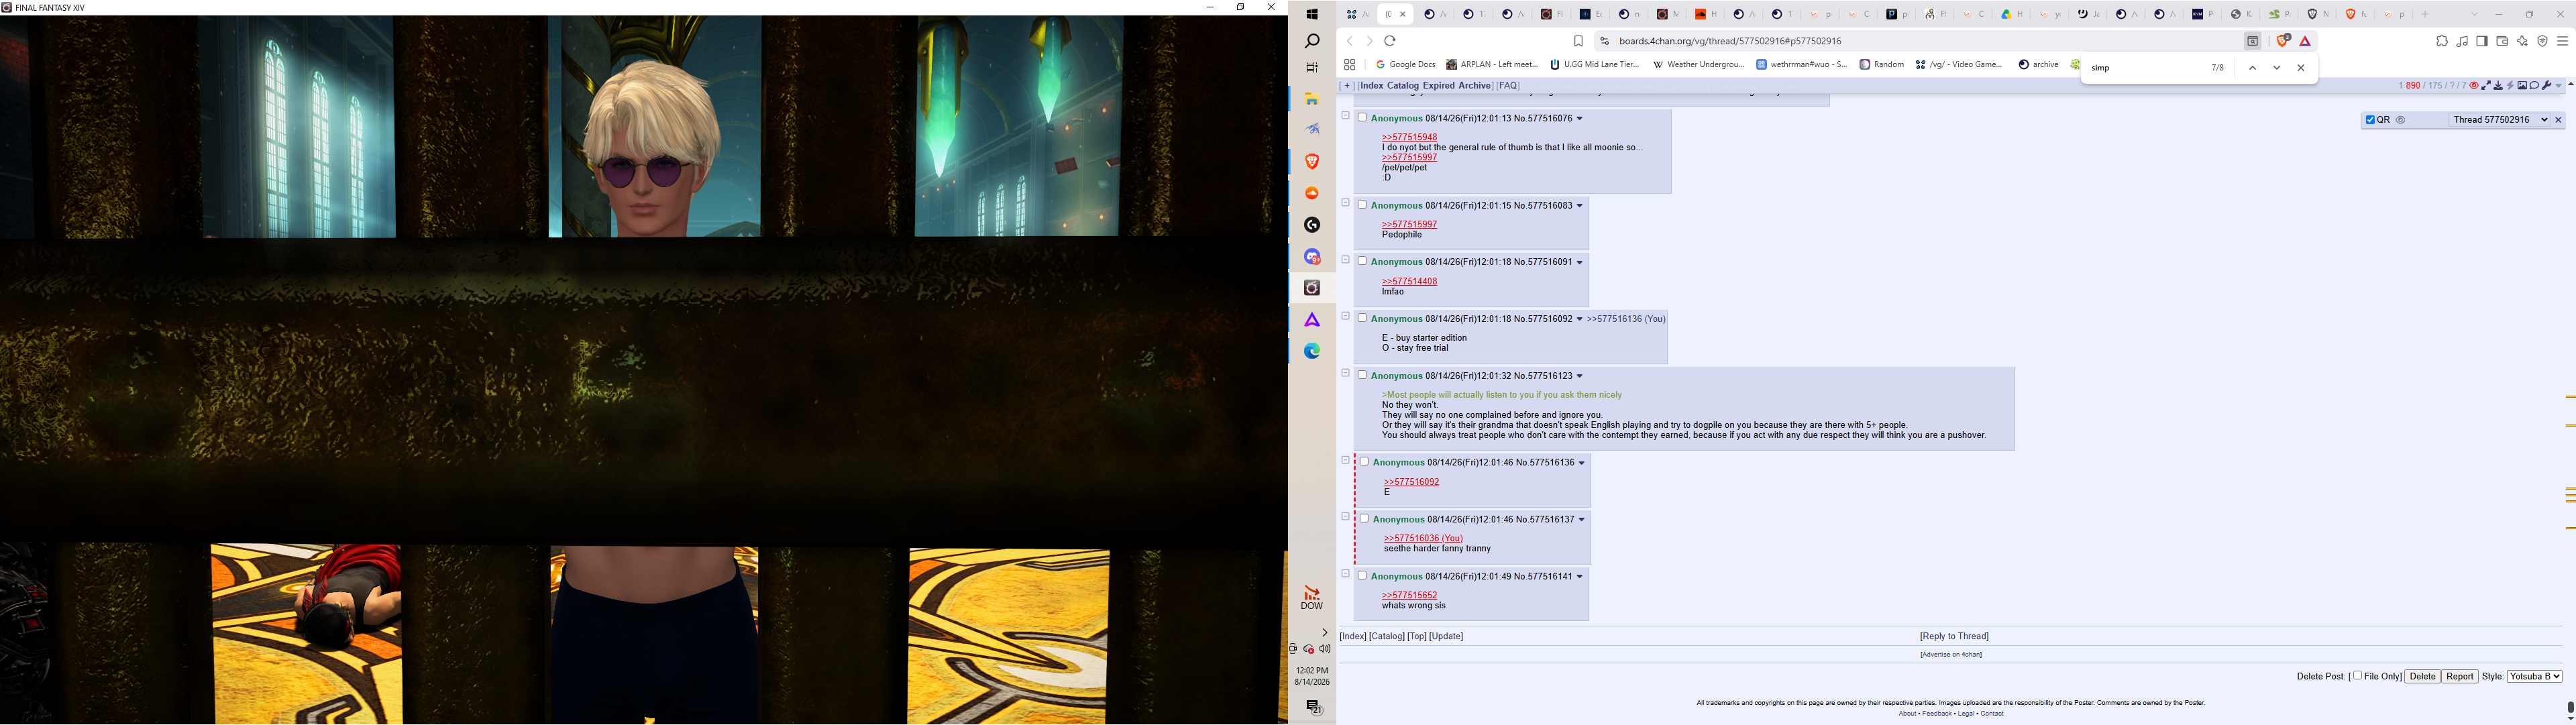Open the post menu arrow for No.577516091

click(1580, 262)
